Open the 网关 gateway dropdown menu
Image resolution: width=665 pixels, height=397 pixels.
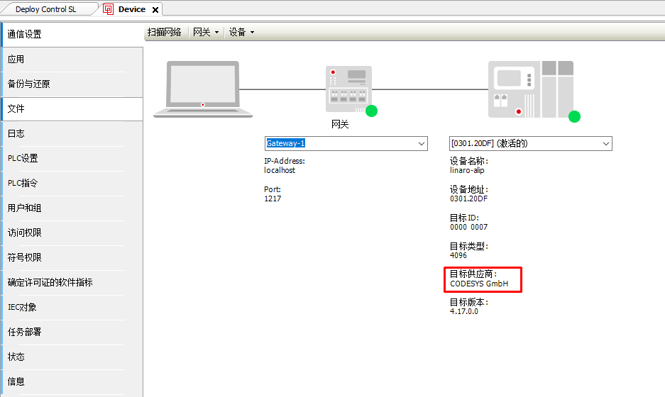(x=206, y=32)
